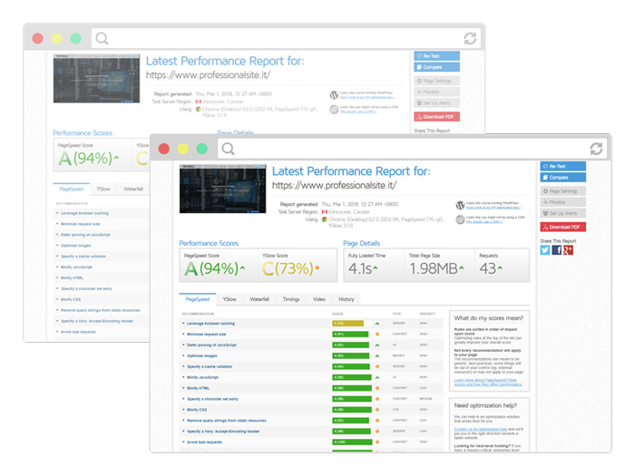Click the orange diamond next to the YSlow score C(73%)
Screen dimensions: 635x476
coord(317,267)
